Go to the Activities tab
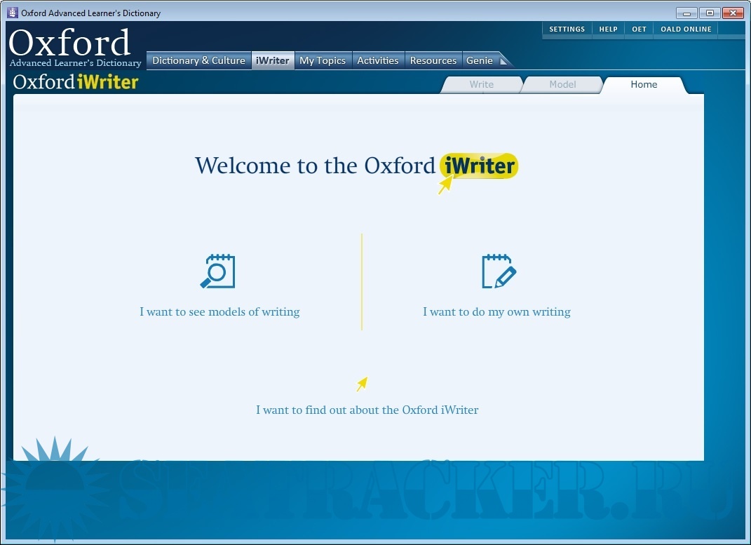Viewport: 751px width, 545px height. (x=377, y=60)
